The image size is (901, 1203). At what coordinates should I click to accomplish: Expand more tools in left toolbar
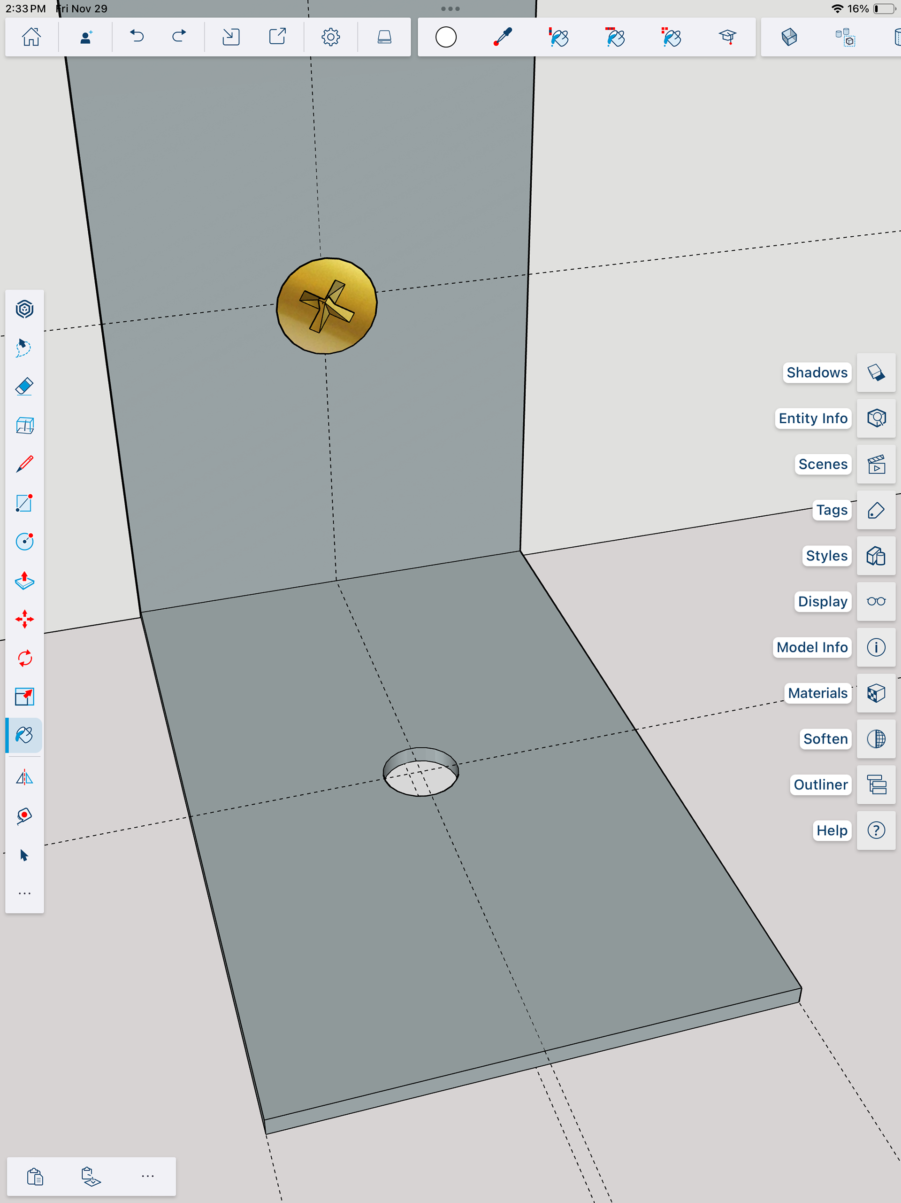pyautogui.click(x=24, y=893)
